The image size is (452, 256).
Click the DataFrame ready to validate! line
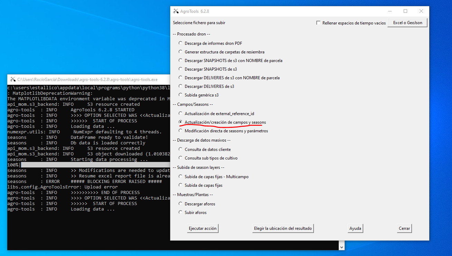pos(78,137)
